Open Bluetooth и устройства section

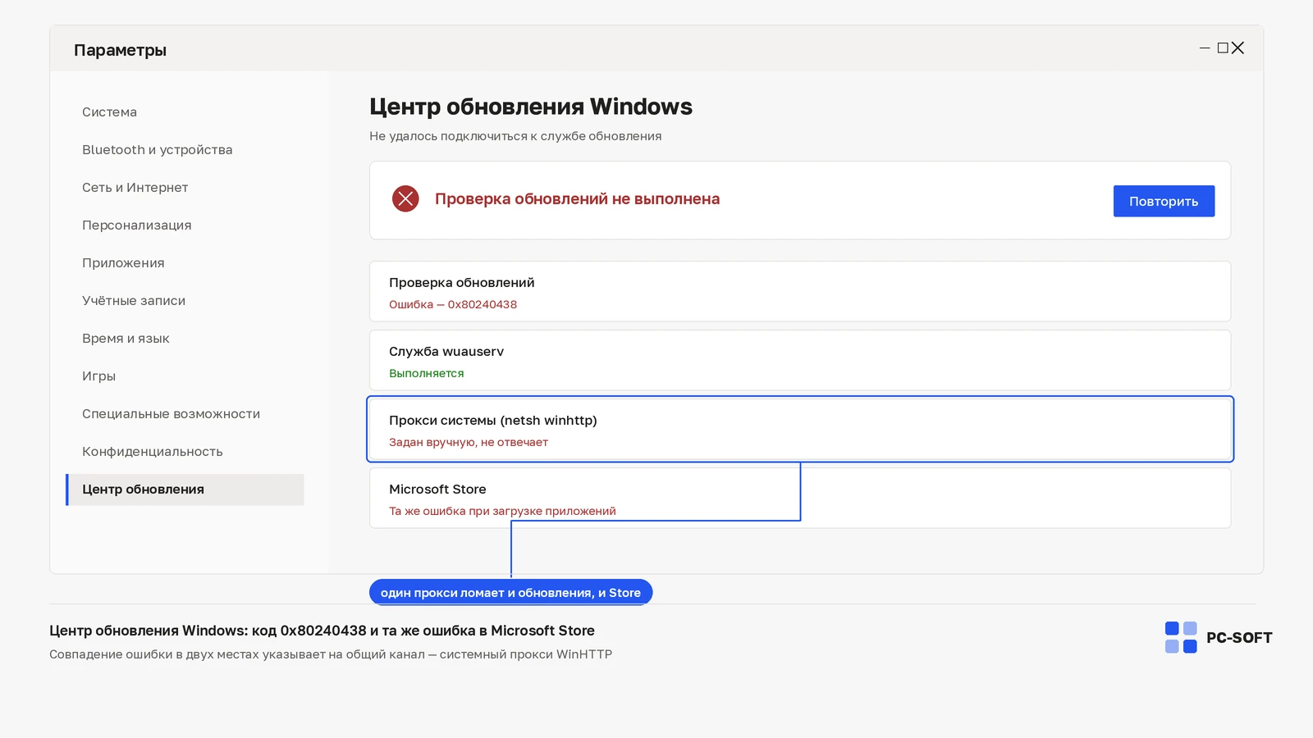pos(157,150)
